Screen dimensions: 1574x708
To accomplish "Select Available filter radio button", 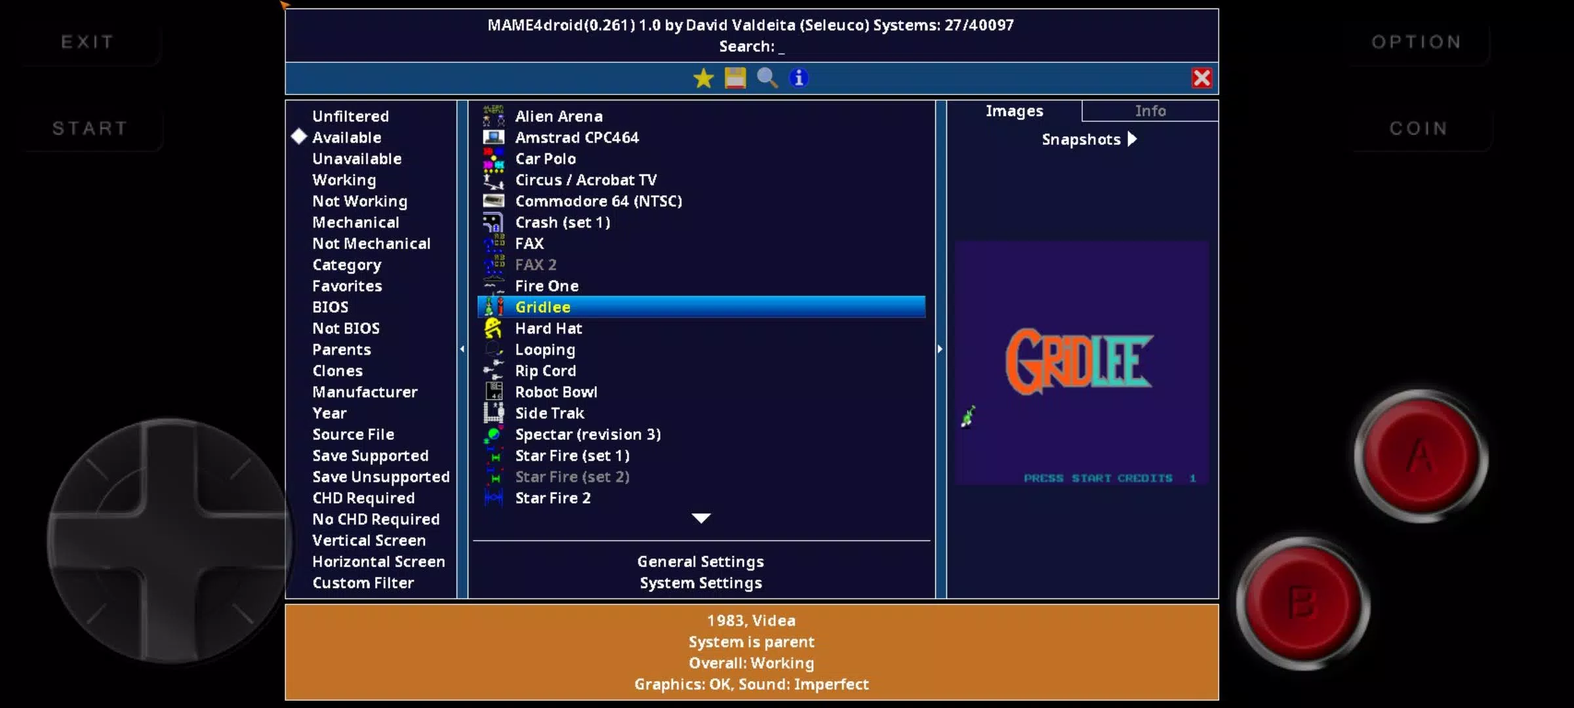I will (298, 136).
